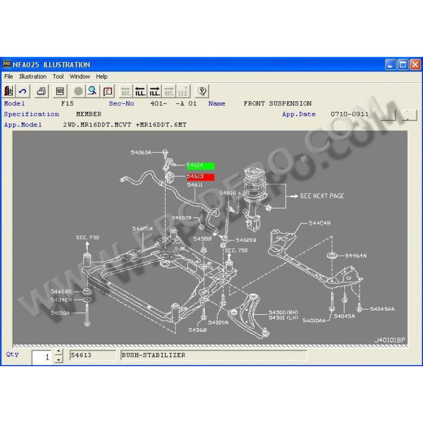Image resolution: width=423 pixels, height=423 pixels.
Task: Click the SEC question mark icon
Action: pos(183,91)
